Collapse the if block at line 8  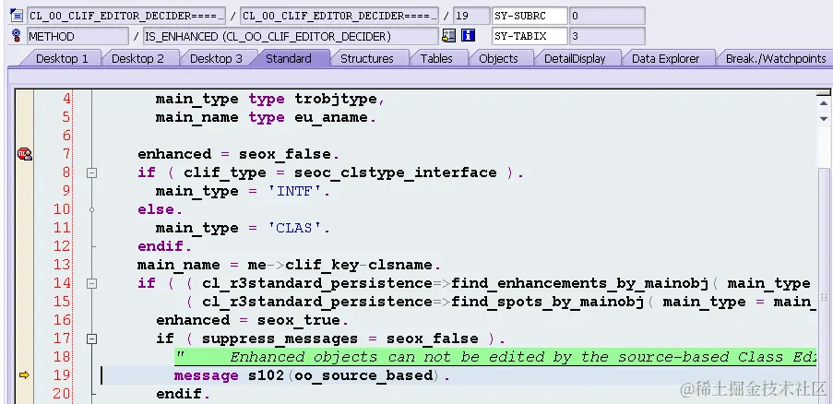(92, 172)
